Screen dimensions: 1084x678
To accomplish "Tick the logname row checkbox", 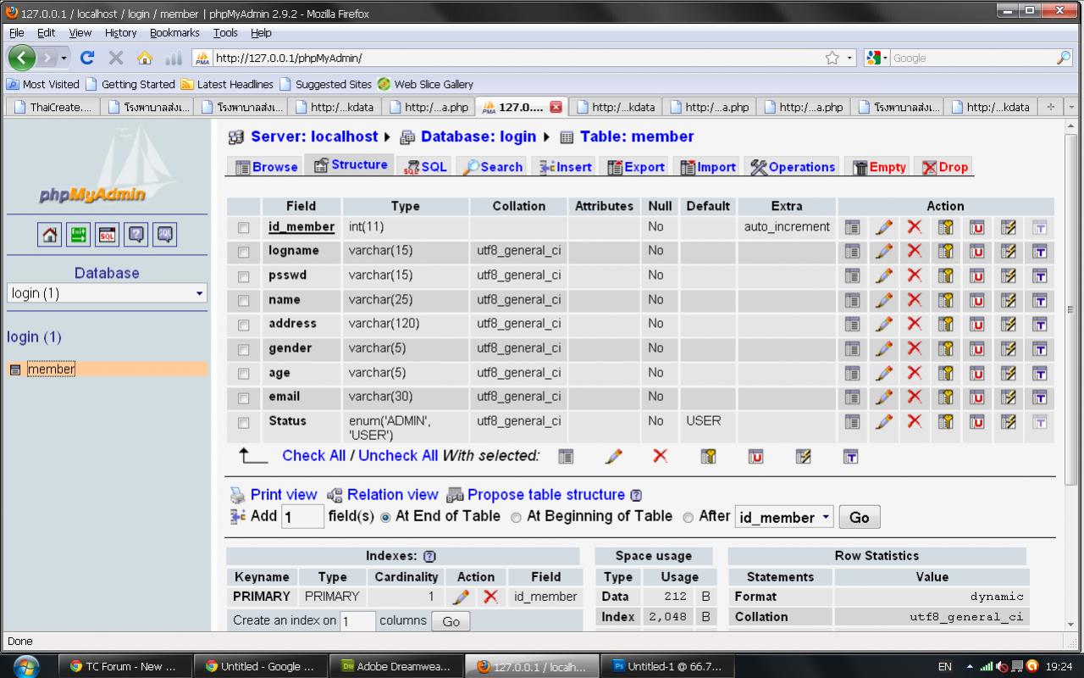I will (x=244, y=252).
